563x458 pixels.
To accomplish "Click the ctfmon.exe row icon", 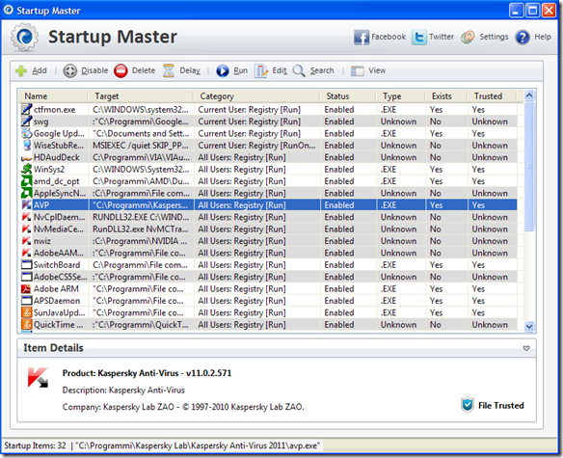I will pos(26,109).
